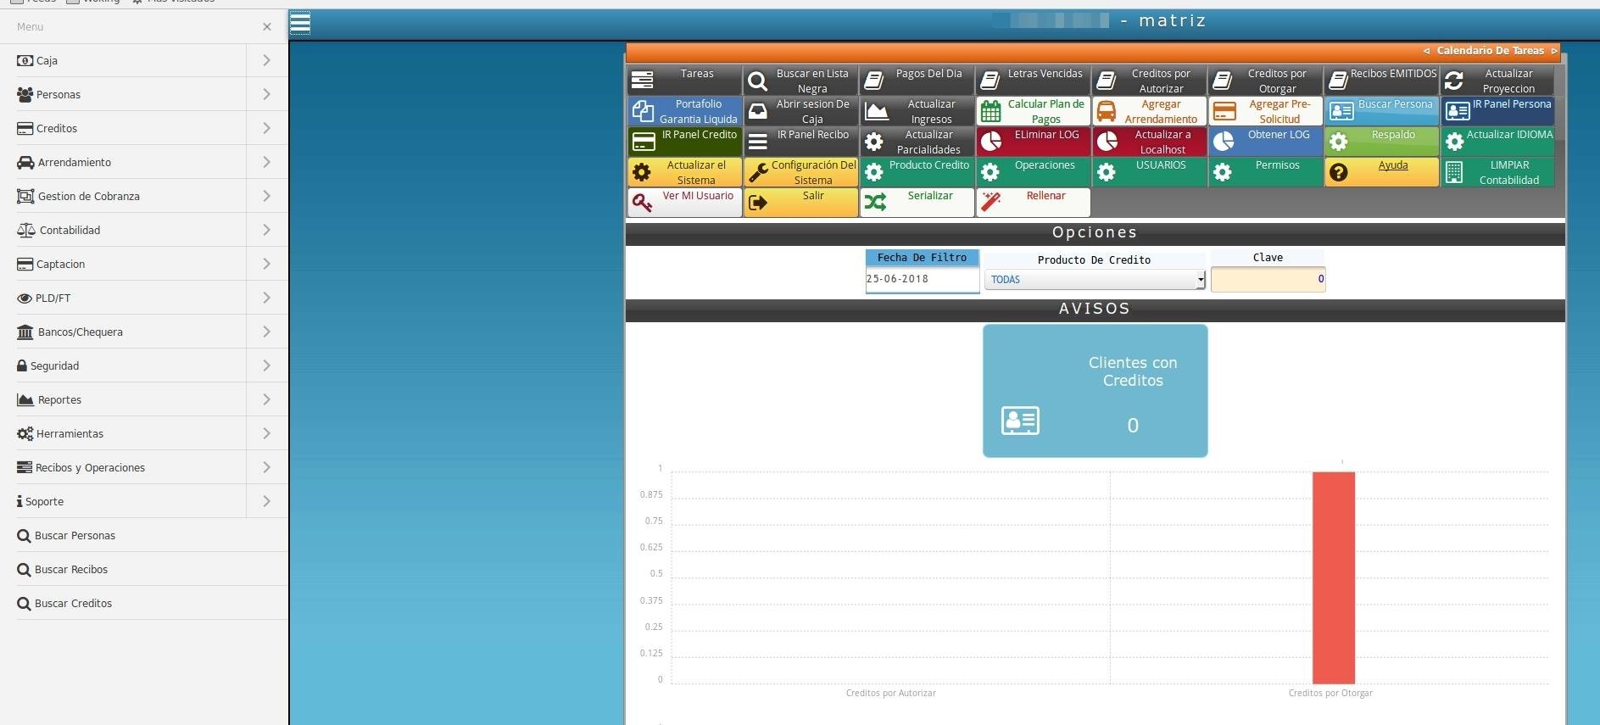This screenshot has width=1600, height=725.
Task: Close the Menu sidebar with X
Action: 267,26
